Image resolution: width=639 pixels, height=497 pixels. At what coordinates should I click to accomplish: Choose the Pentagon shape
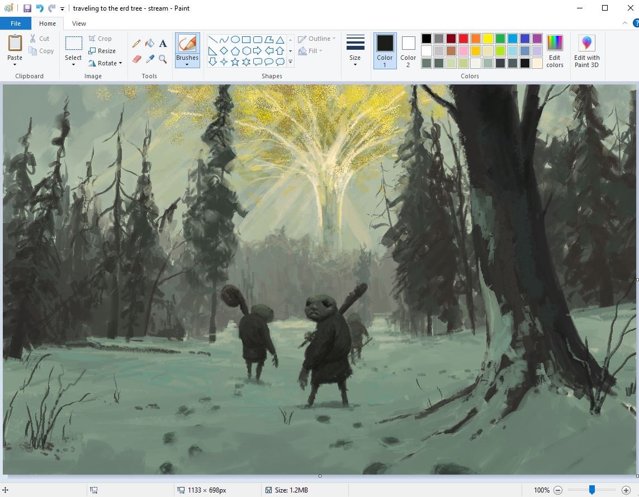click(x=235, y=51)
